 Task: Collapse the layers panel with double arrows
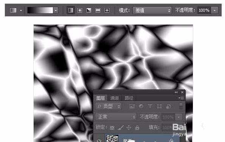176,92
